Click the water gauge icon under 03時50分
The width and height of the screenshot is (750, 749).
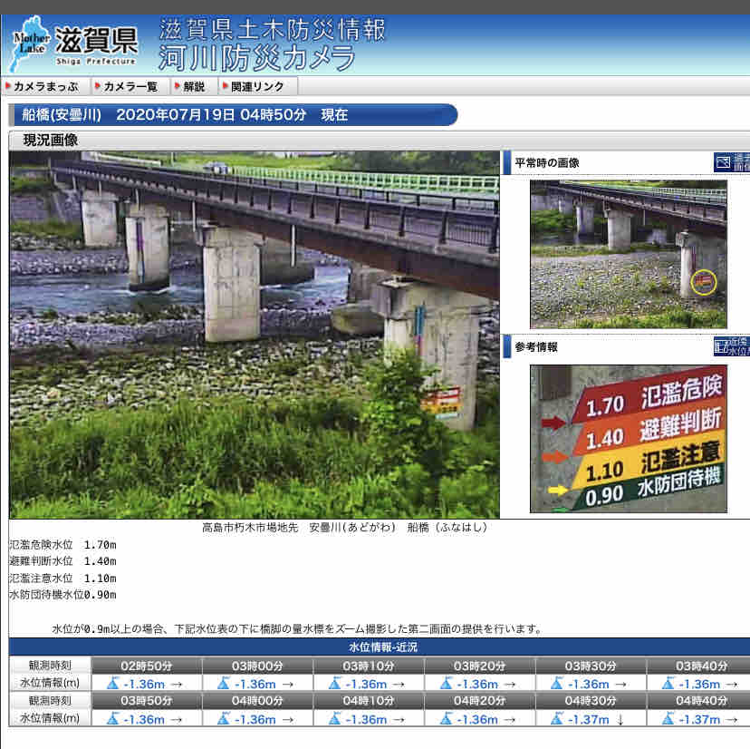(113, 718)
